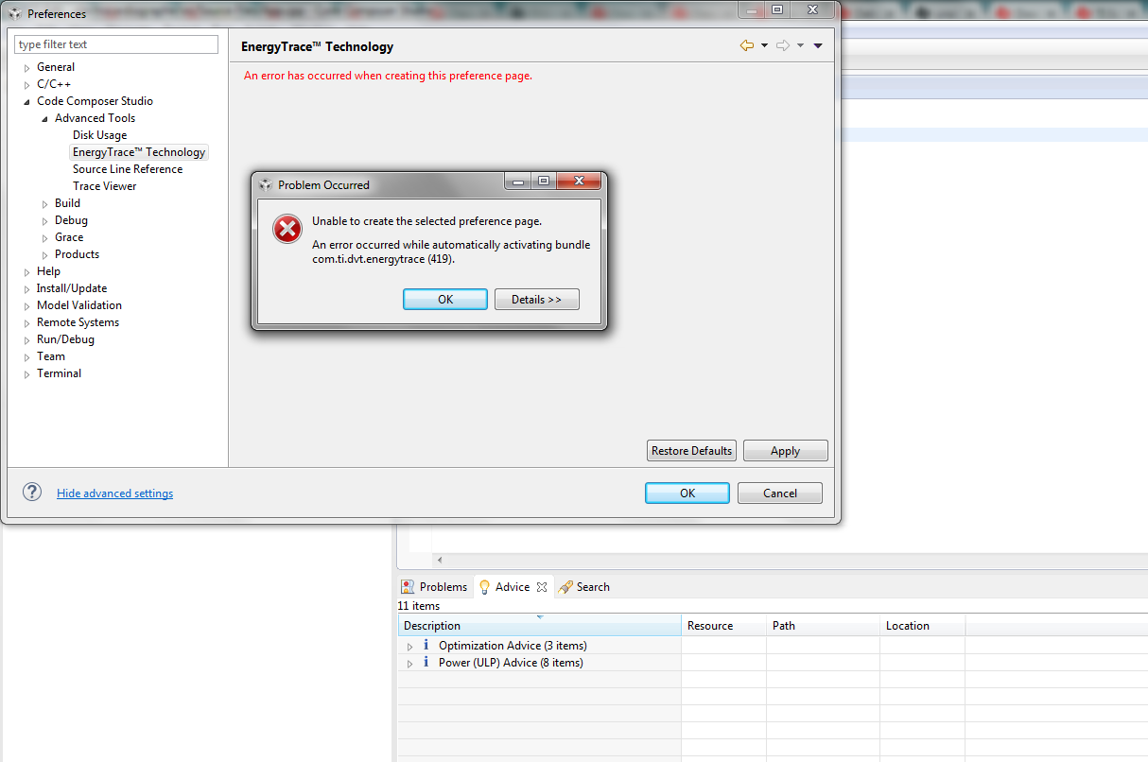Expand the Run/Debug tree node

pos(27,340)
